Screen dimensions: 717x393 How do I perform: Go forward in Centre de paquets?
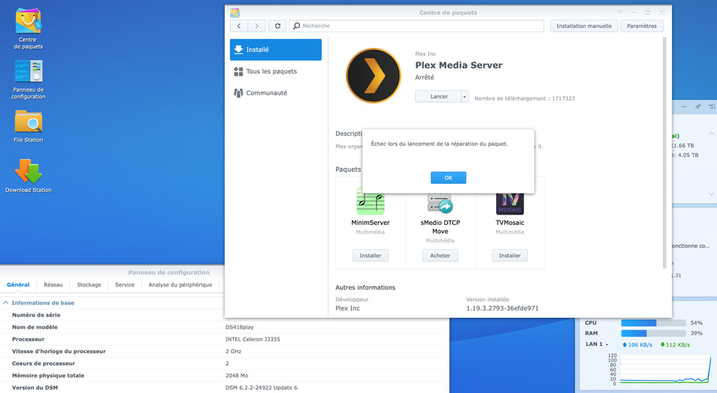[x=257, y=26]
